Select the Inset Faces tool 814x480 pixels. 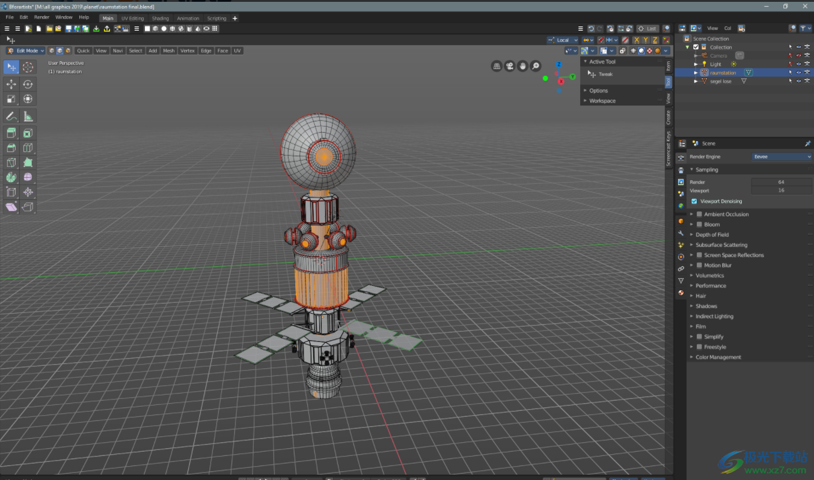[x=28, y=133]
